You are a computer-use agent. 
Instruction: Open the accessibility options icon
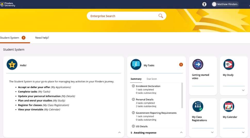[x=204, y=4]
